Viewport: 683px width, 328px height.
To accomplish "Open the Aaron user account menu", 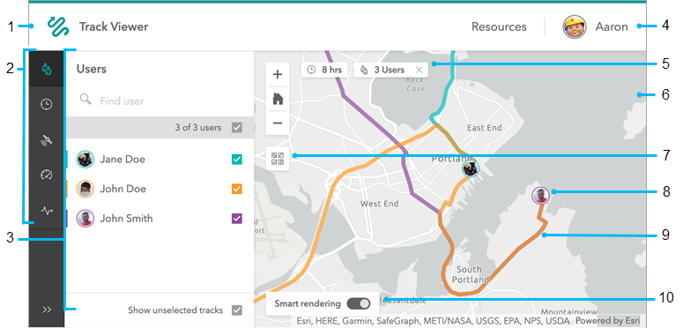I will 596,27.
